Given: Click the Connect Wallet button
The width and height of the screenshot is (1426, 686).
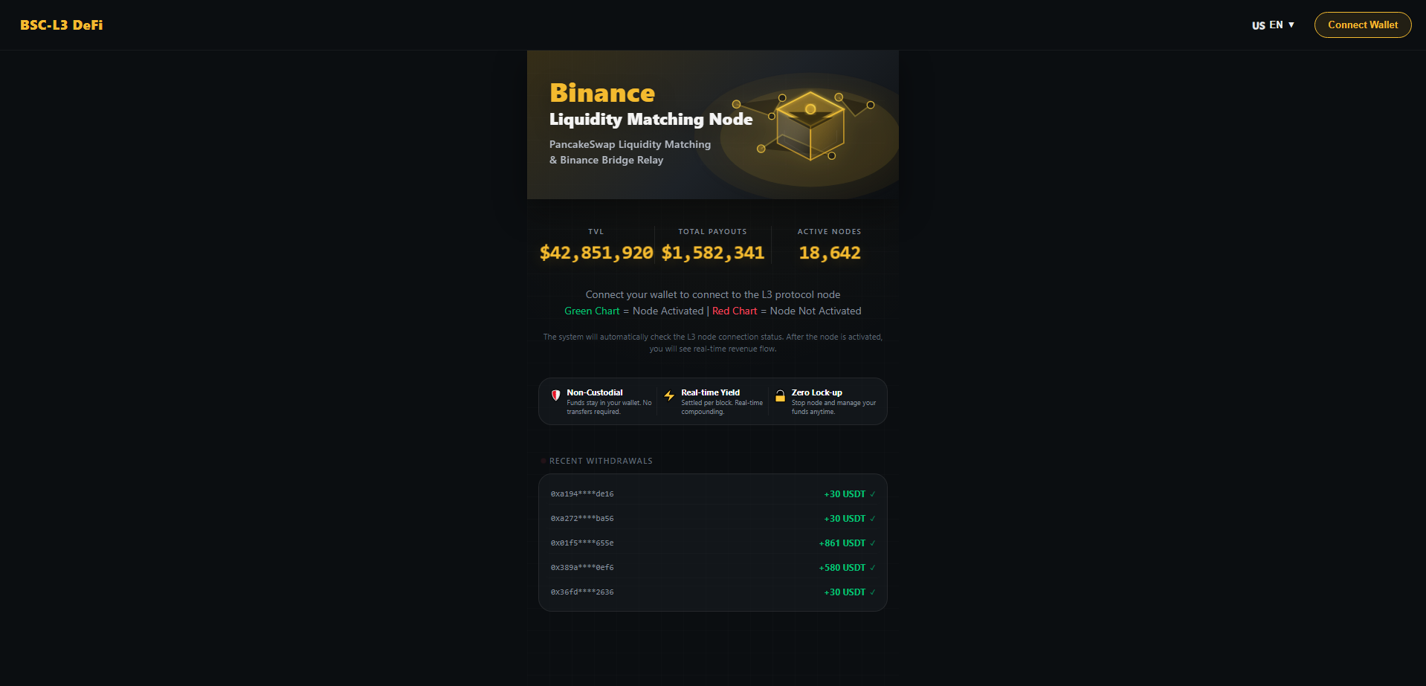Looking at the screenshot, I should click(1362, 25).
